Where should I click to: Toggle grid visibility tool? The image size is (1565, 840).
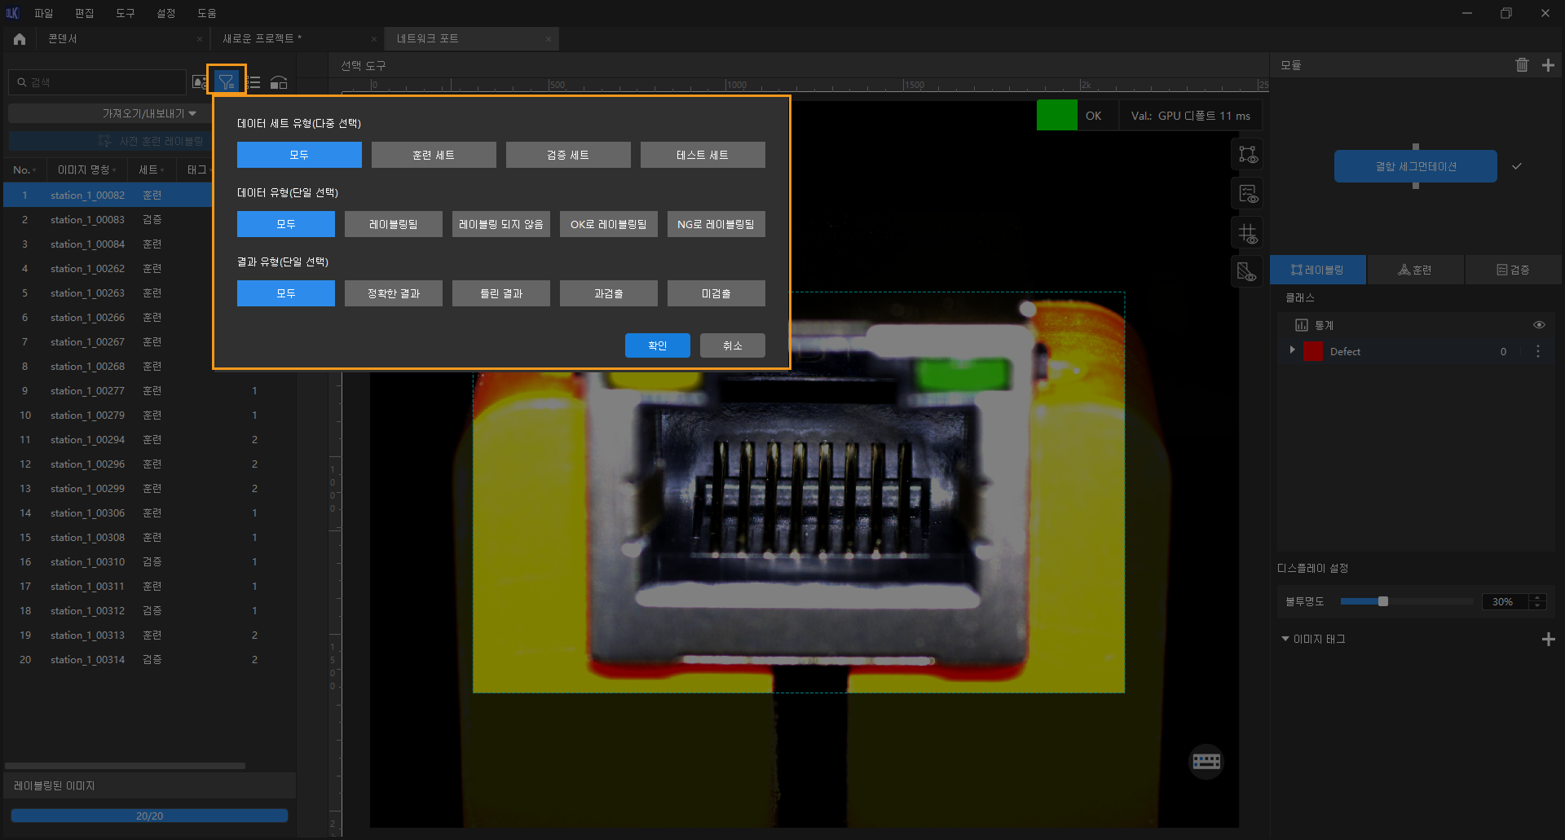(x=1248, y=234)
